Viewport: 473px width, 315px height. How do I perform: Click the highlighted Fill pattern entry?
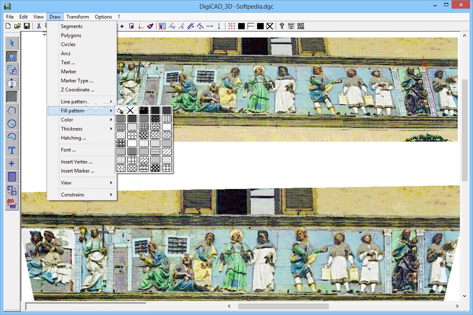coord(82,111)
